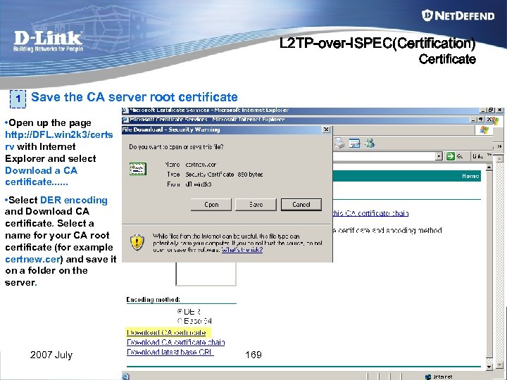The image size is (507, 380).
Task: Select the Base 64 encoding radio button
Action: tap(180, 321)
